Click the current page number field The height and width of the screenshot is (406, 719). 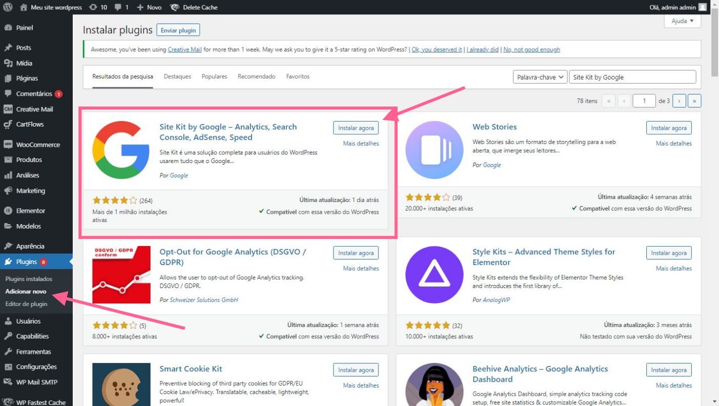click(644, 101)
